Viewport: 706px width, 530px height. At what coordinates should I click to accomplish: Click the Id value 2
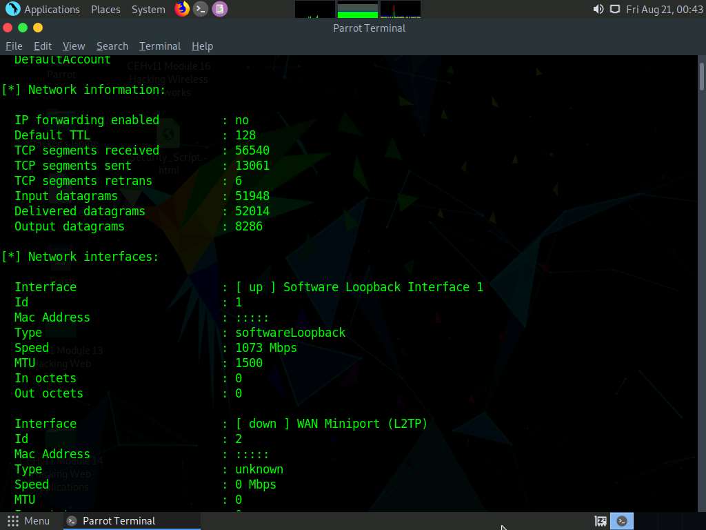pos(239,439)
